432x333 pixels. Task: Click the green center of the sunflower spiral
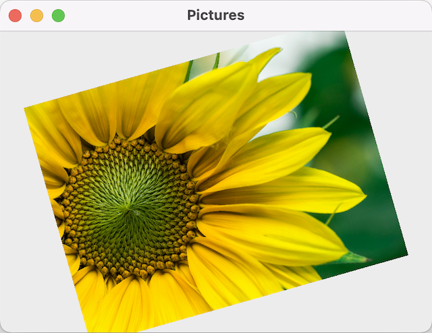pos(130,208)
